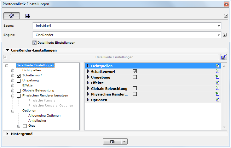231x148 pixels.
Task: Click the Schattenwurf row import icon
Action: pyautogui.click(x=217, y=72)
